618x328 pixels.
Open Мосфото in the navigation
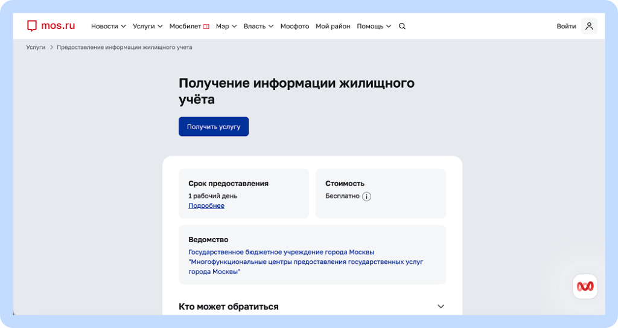[295, 26]
